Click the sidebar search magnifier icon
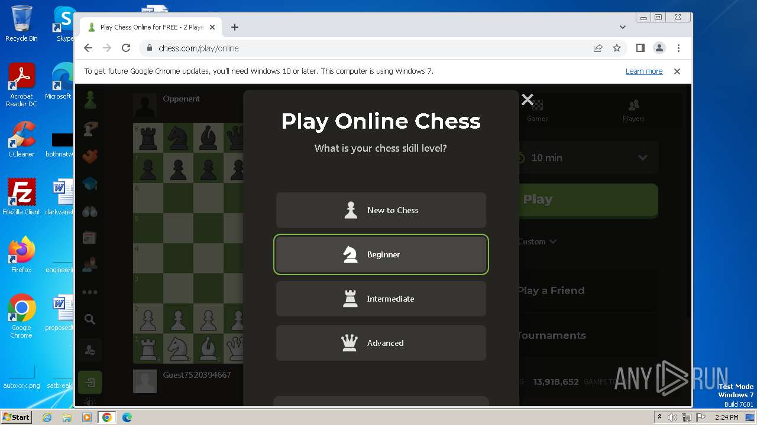This screenshot has height=425, width=757. point(90,319)
